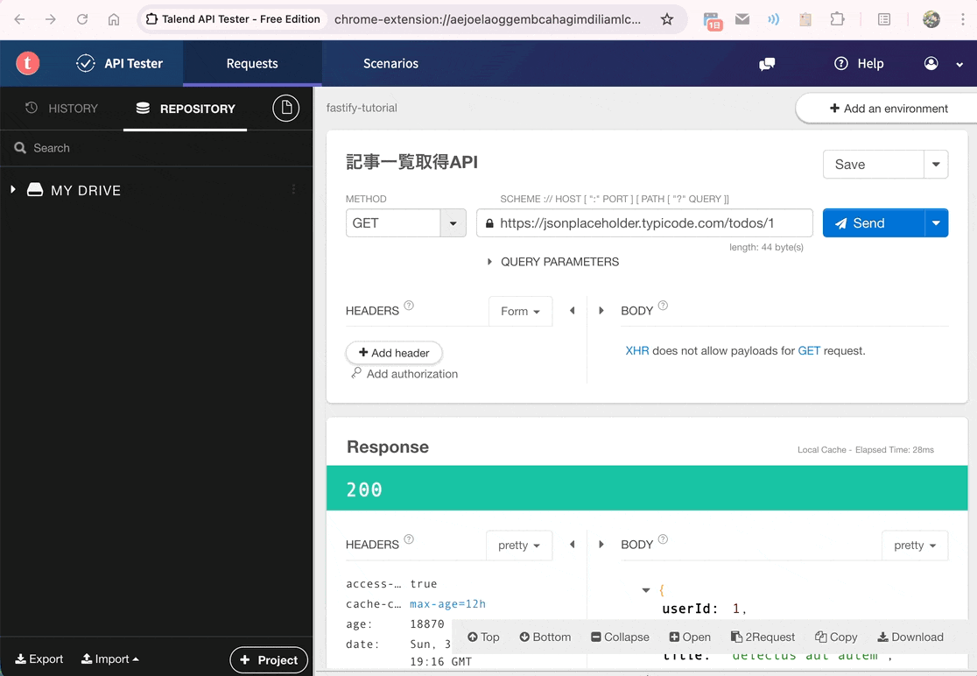The height and width of the screenshot is (676, 977).
Task: Open the headers Form dropdown
Action: [x=520, y=311]
